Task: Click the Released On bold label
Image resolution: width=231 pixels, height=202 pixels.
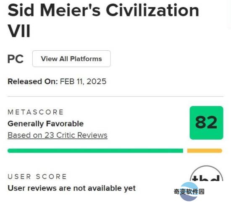Action: [x=33, y=81]
